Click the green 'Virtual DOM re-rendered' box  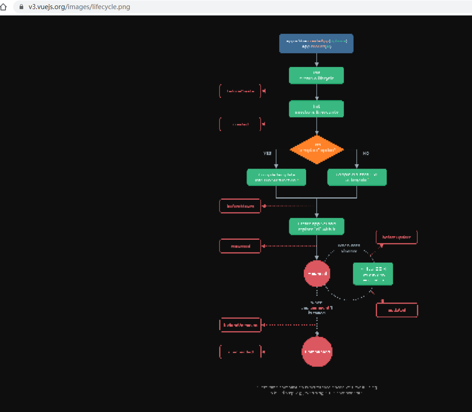tap(373, 274)
